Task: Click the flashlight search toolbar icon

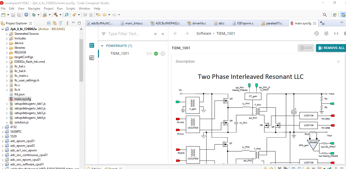Action: [74, 15]
